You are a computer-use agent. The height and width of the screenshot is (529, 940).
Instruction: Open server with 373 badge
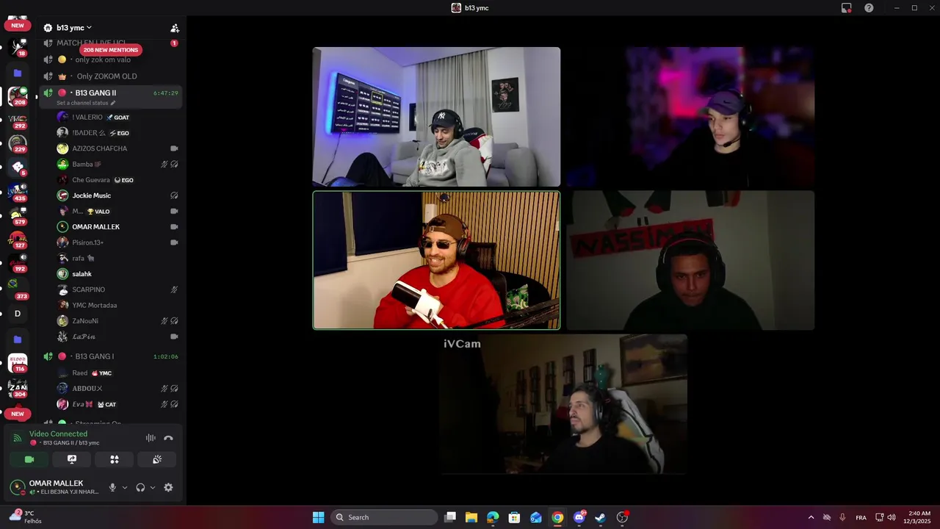pos(18,288)
